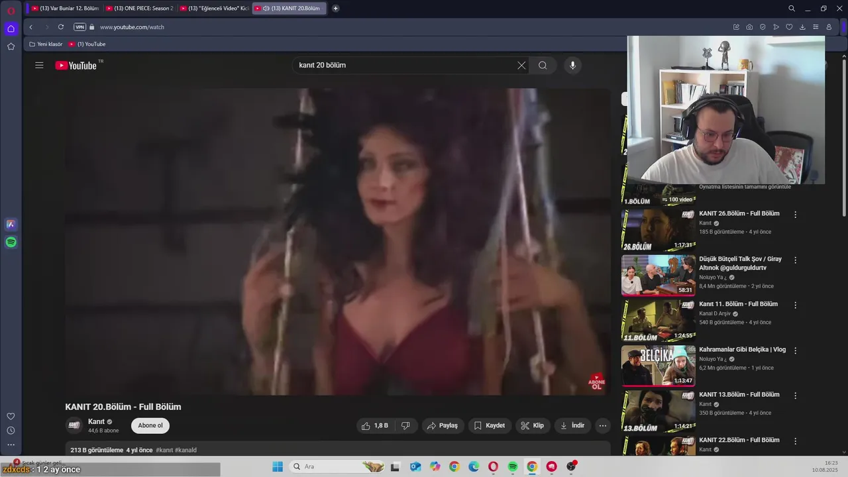Open Spotify in Opera sidebar

click(11, 242)
